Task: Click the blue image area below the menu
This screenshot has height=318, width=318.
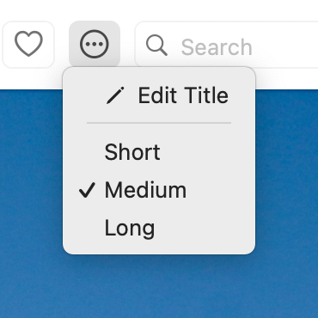Action: point(159,286)
